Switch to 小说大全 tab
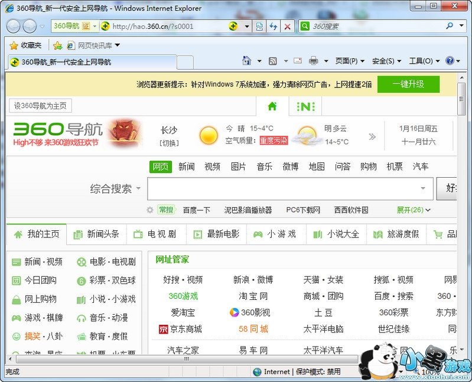Screen dimensions: 472x382 coord(336,234)
